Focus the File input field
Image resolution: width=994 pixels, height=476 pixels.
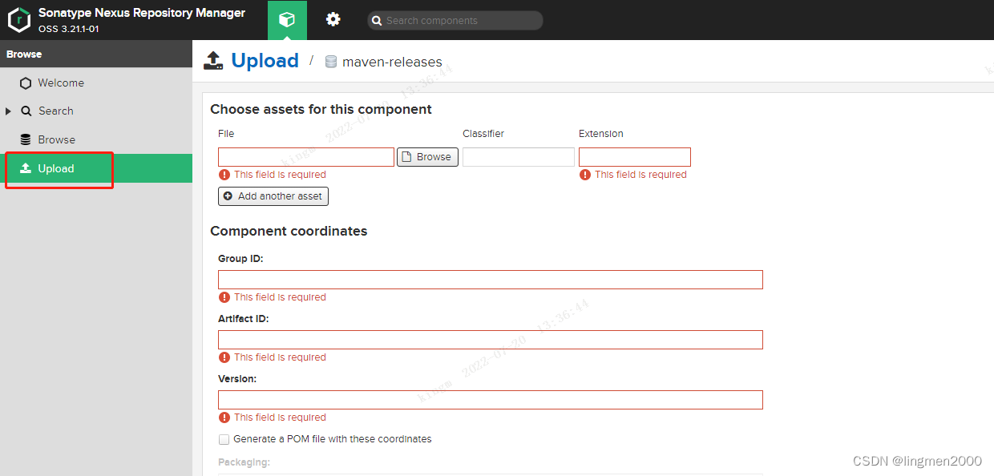tap(306, 157)
